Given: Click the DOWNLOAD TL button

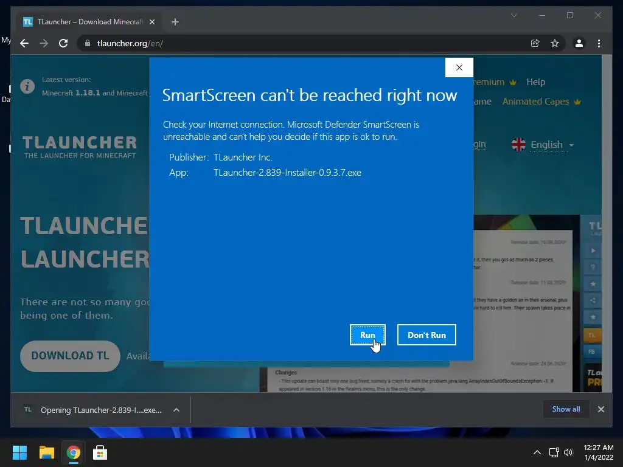Looking at the screenshot, I should 70,356.
